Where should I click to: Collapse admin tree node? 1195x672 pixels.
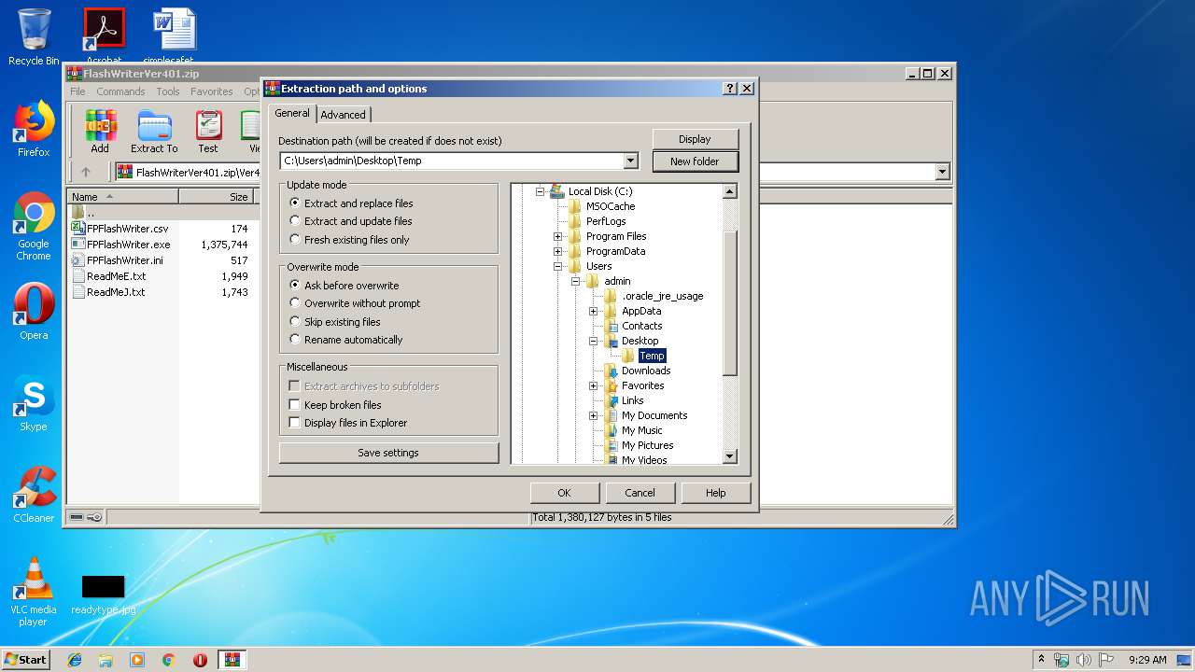575,281
